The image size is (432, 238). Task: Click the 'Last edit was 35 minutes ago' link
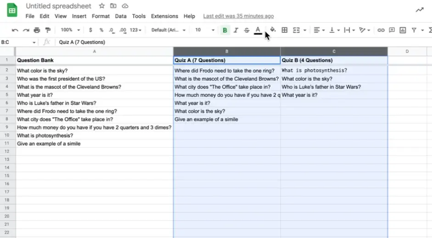click(238, 16)
